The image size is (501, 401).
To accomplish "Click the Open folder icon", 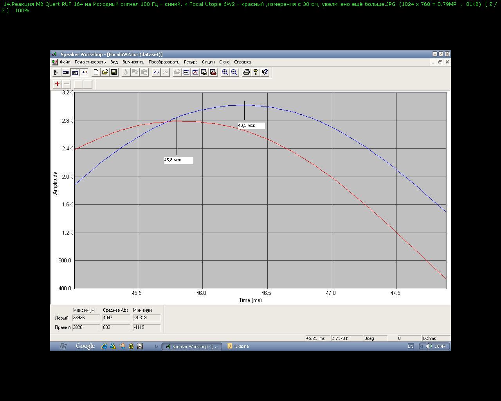I will [105, 72].
